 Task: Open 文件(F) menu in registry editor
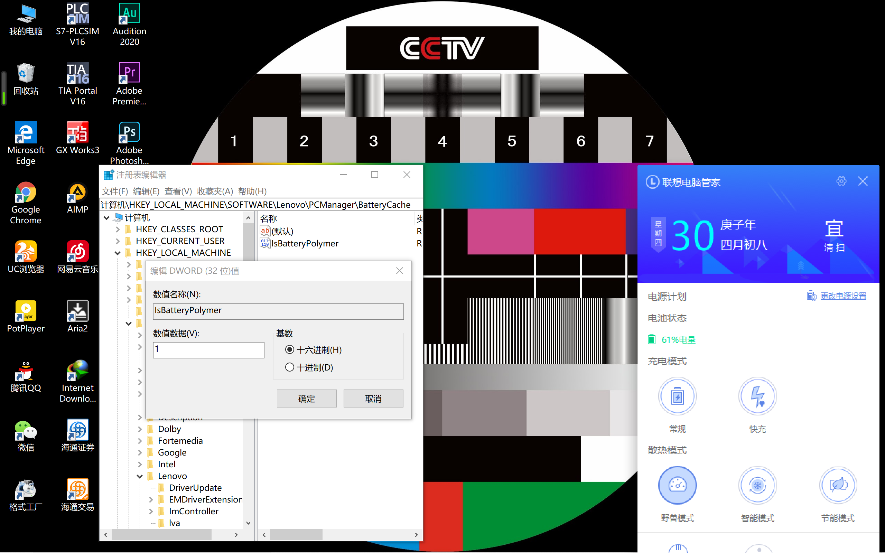(115, 191)
